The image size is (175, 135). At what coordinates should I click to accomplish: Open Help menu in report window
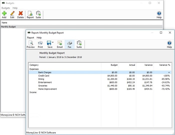coord(39,38)
